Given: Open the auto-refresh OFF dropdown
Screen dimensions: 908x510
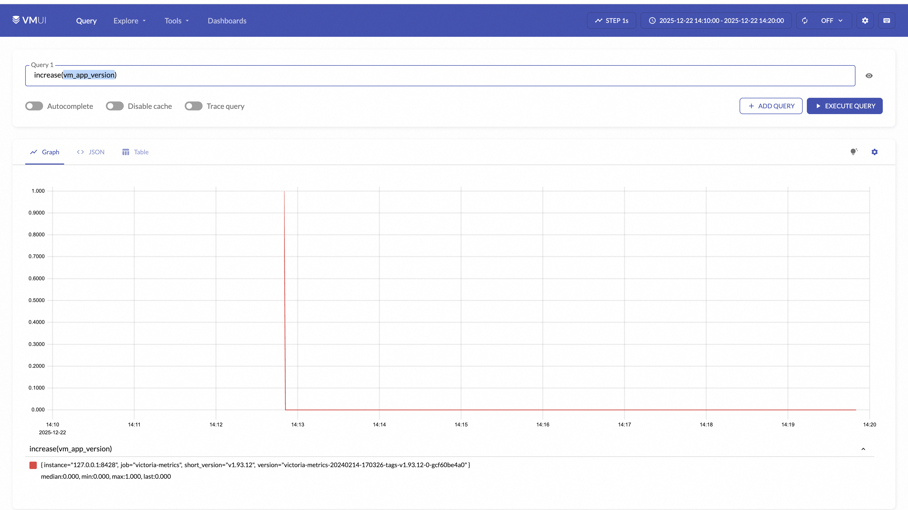Looking at the screenshot, I should tap(832, 21).
